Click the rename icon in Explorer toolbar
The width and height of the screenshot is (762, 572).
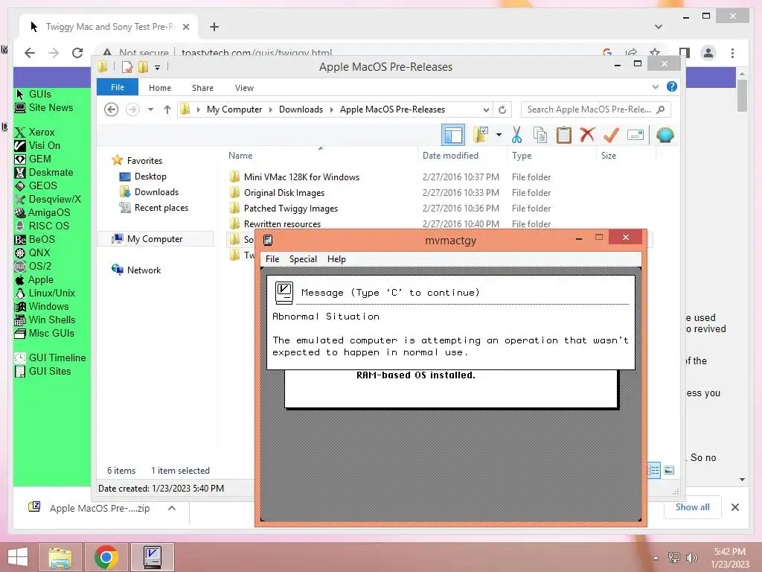click(635, 135)
